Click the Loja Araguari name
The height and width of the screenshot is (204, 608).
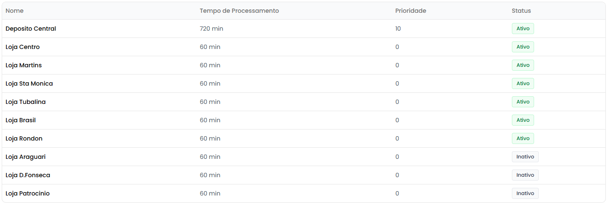tap(26, 157)
